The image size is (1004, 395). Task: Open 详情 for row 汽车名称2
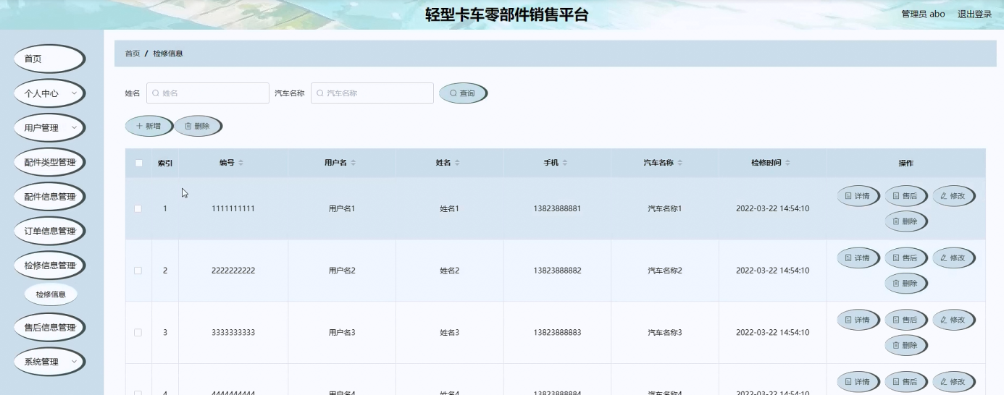click(858, 258)
